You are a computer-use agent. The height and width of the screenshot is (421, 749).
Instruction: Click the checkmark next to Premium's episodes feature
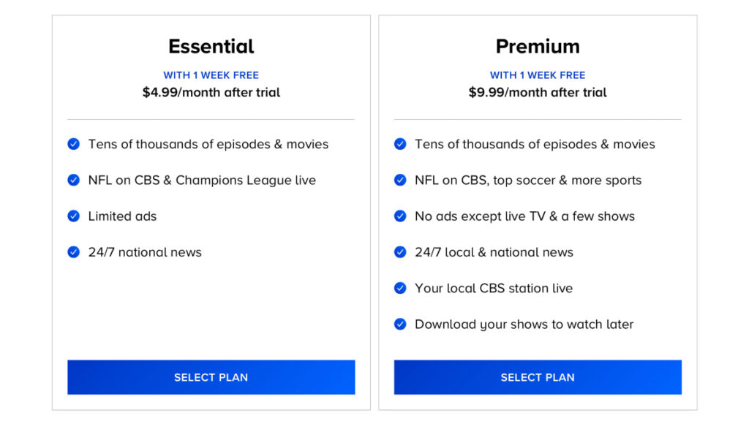click(x=400, y=144)
